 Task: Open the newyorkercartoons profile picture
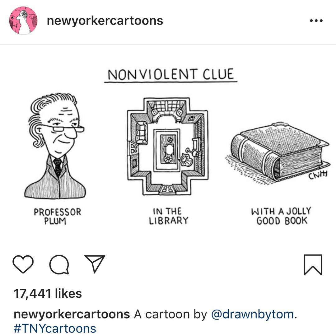(23, 21)
